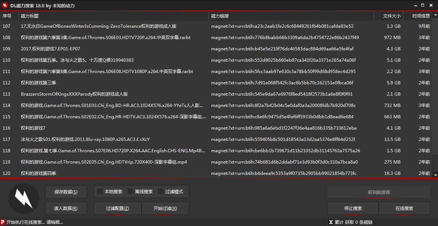Click status text 开始执行在线搜索

point(35,222)
